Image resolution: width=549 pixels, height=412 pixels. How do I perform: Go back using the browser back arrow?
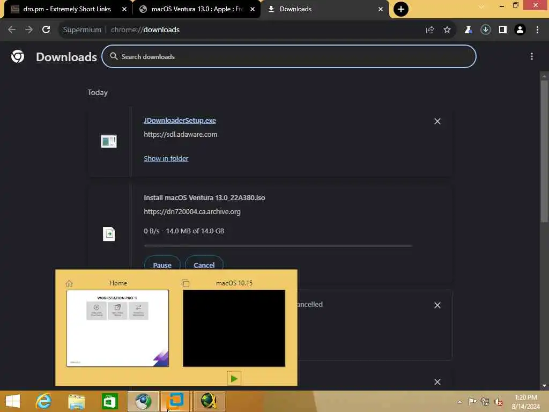coord(12,30)
